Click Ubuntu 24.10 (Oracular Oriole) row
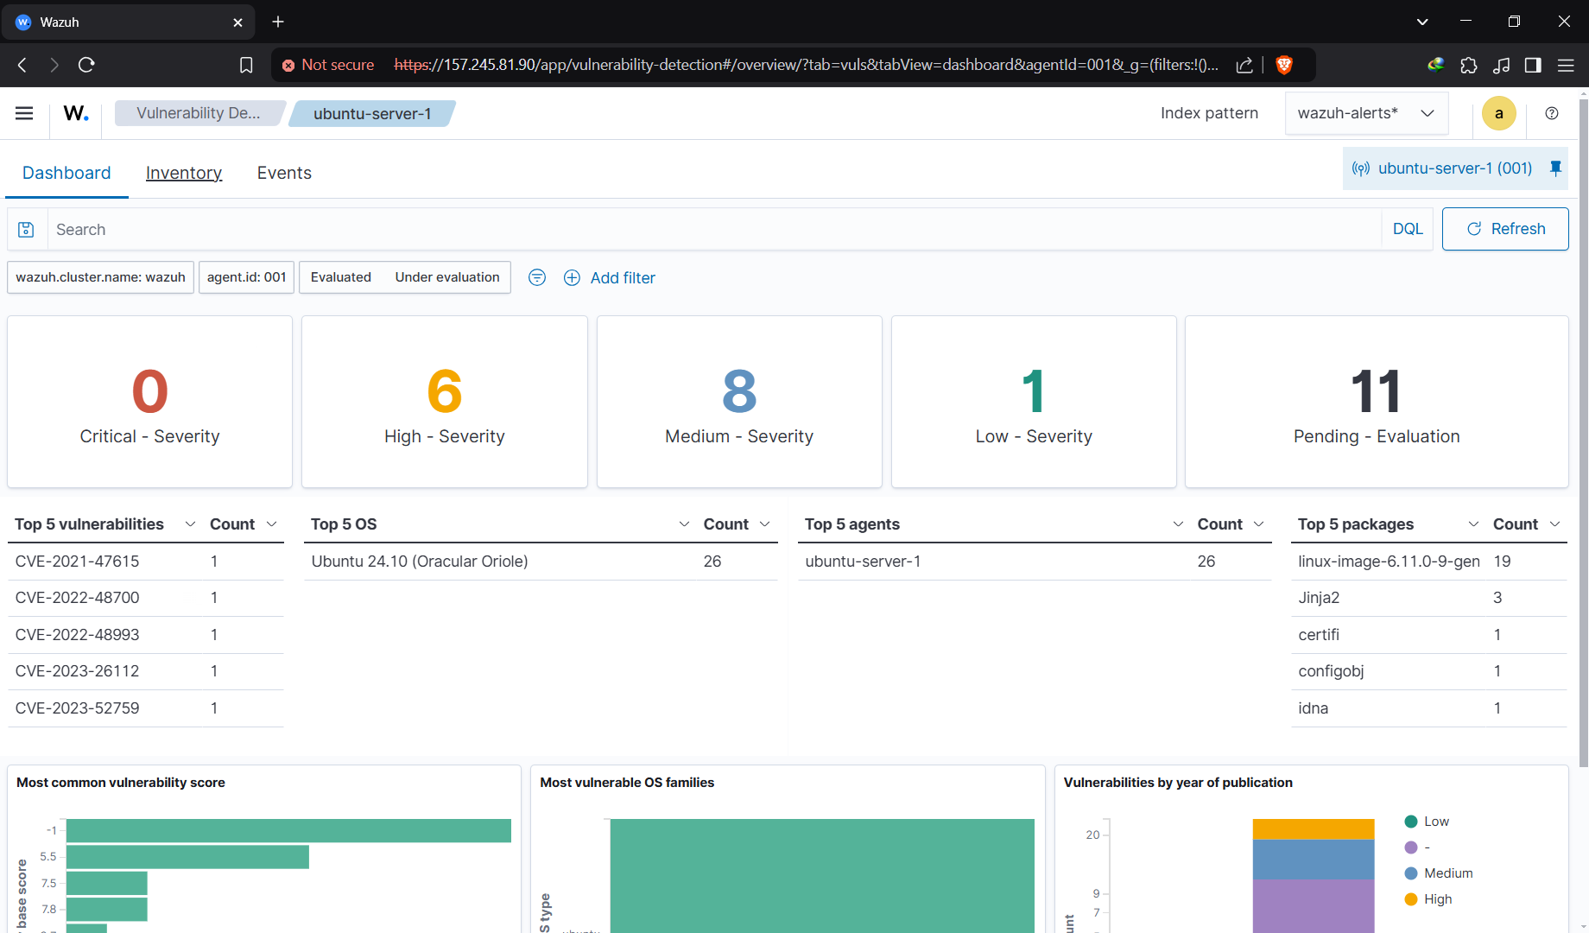 click(541, 562)
